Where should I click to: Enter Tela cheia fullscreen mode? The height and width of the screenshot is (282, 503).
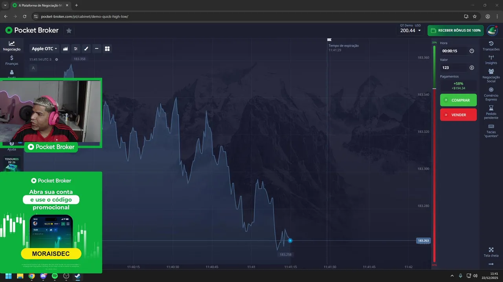491,252
